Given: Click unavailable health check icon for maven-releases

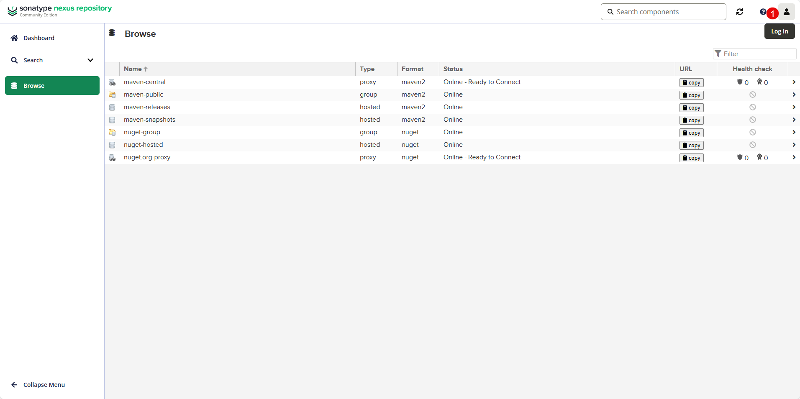Looking at the screenshot, I should [752, 107].
